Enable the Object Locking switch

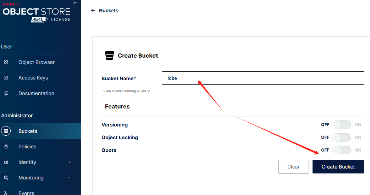click(x=342, y=137)
